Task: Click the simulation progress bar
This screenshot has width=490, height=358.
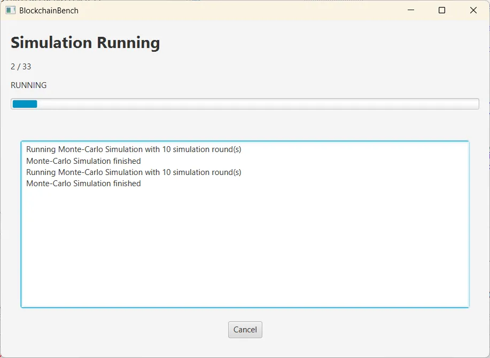Action: click(245, 104)
